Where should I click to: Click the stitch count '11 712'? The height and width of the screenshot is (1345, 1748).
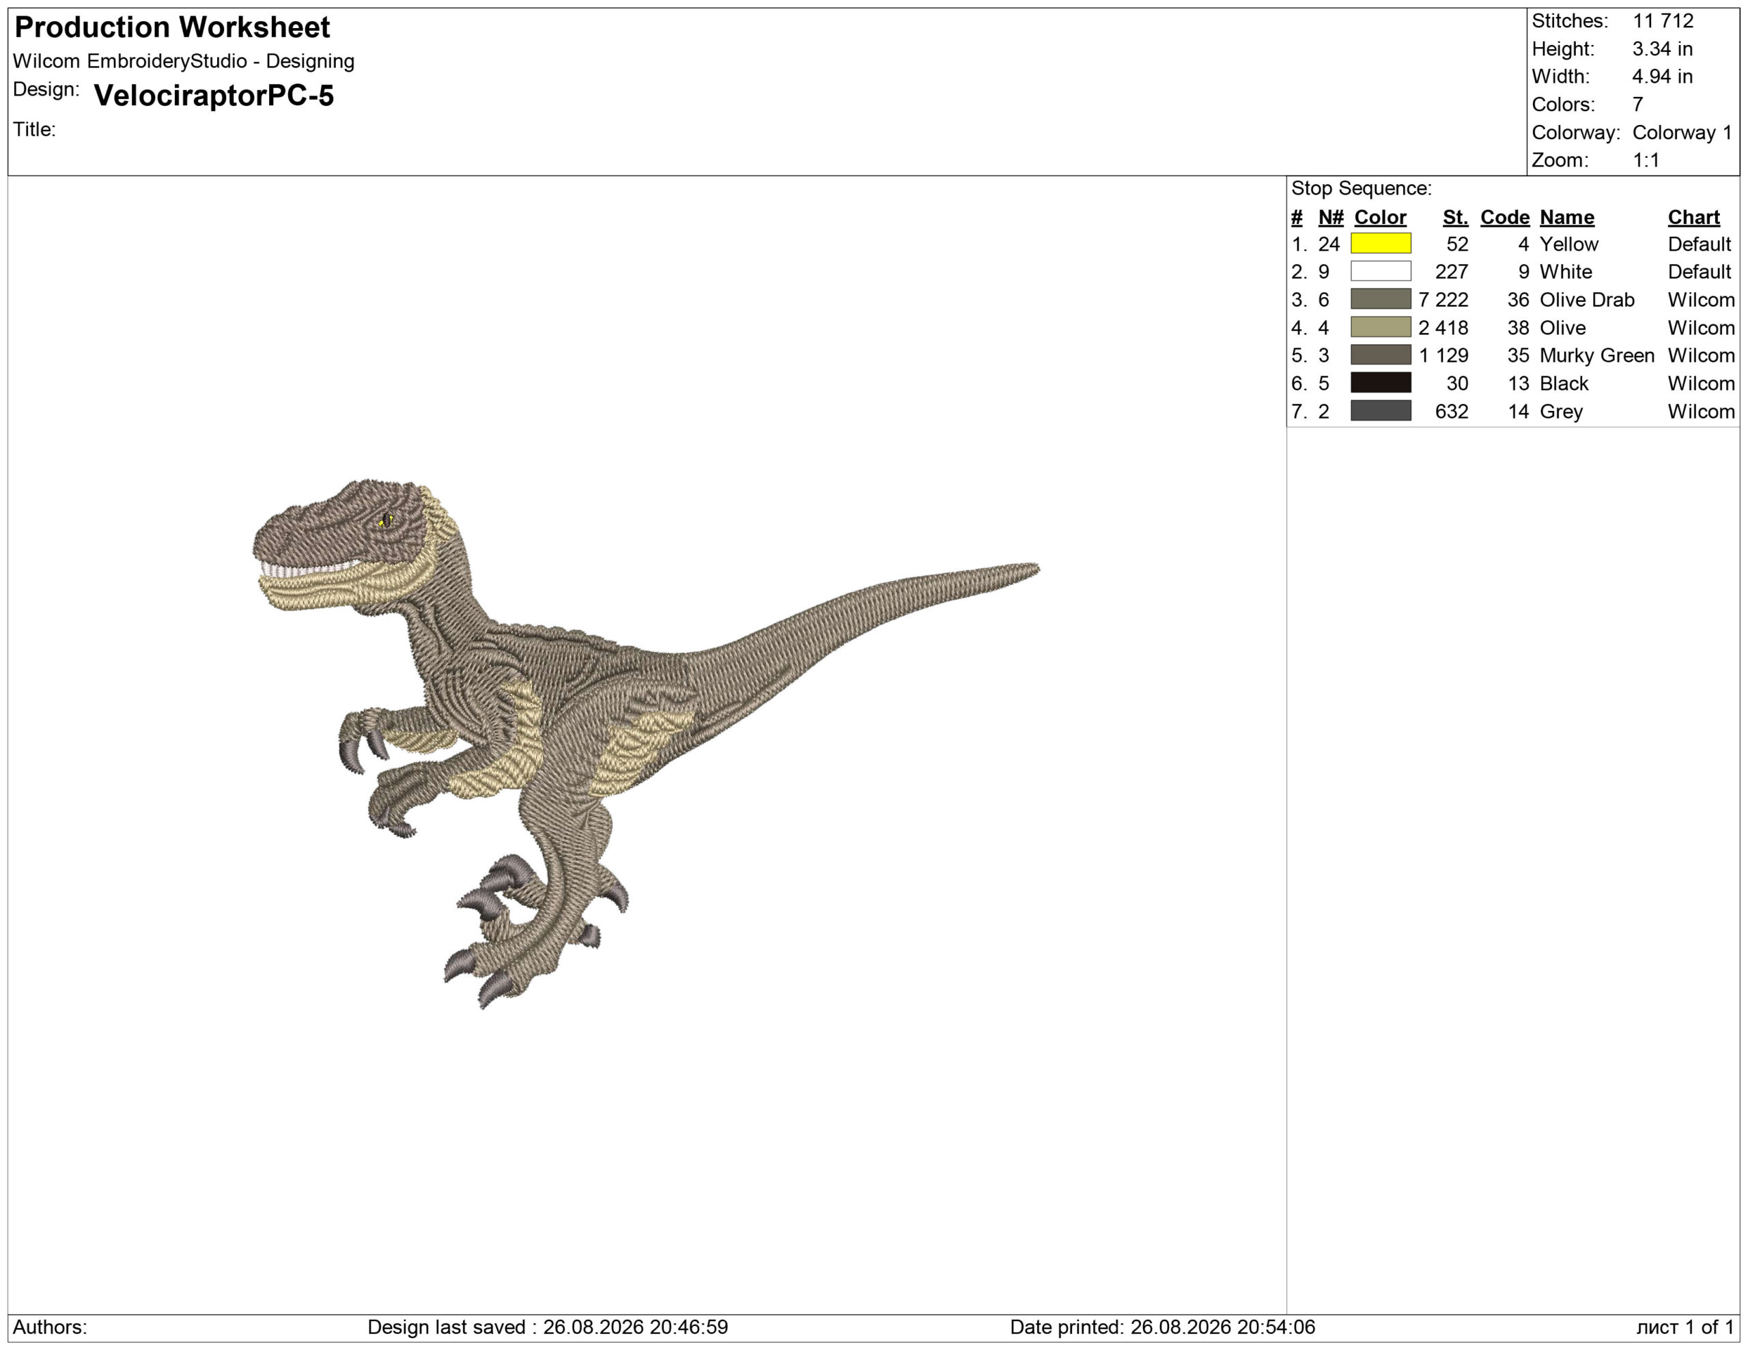pyautogui.click(x=1663, y=20)
